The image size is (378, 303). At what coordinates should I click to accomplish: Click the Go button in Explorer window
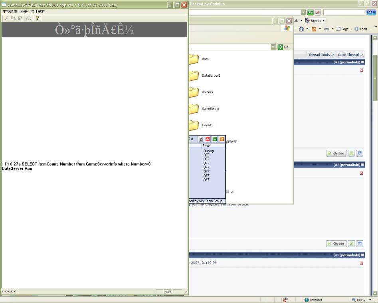click(283, 47)
